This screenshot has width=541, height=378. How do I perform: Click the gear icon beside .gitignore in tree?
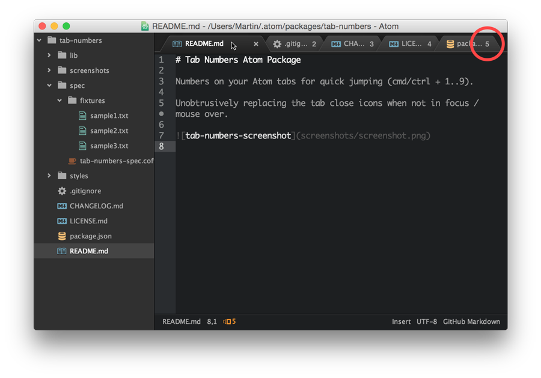62,191
